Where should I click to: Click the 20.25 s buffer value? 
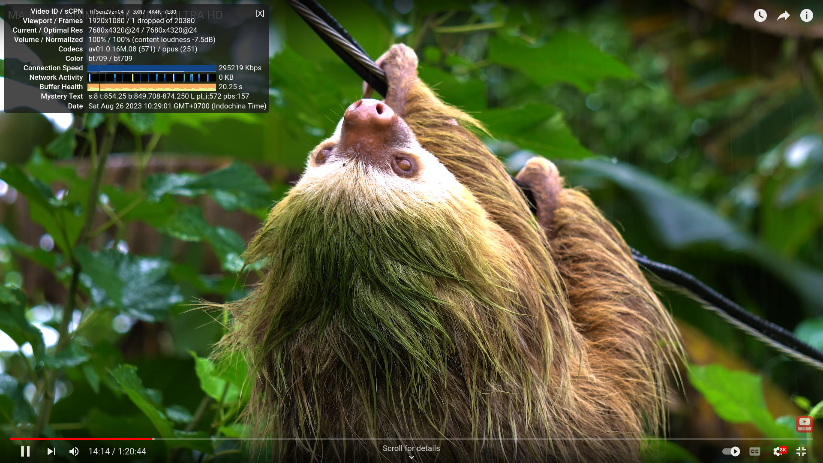[x=230, y=87]
